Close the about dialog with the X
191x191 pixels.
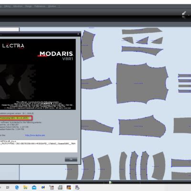[78, 34]
